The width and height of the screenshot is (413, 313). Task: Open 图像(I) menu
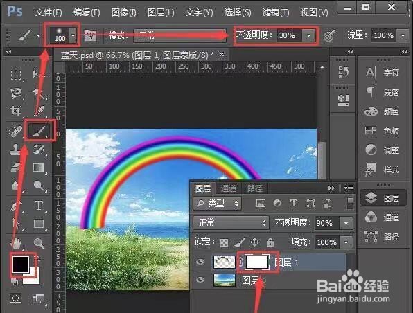(124, 12)
